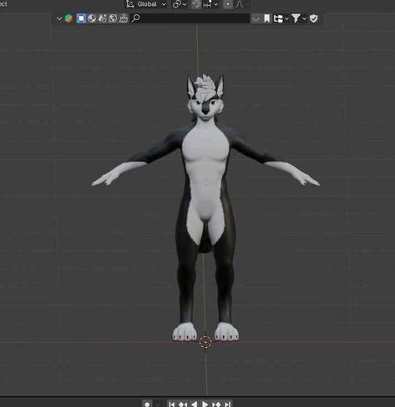Open the Global transform orientation dropdown
This screenshot has width=395, height=407.
(152, 4)
